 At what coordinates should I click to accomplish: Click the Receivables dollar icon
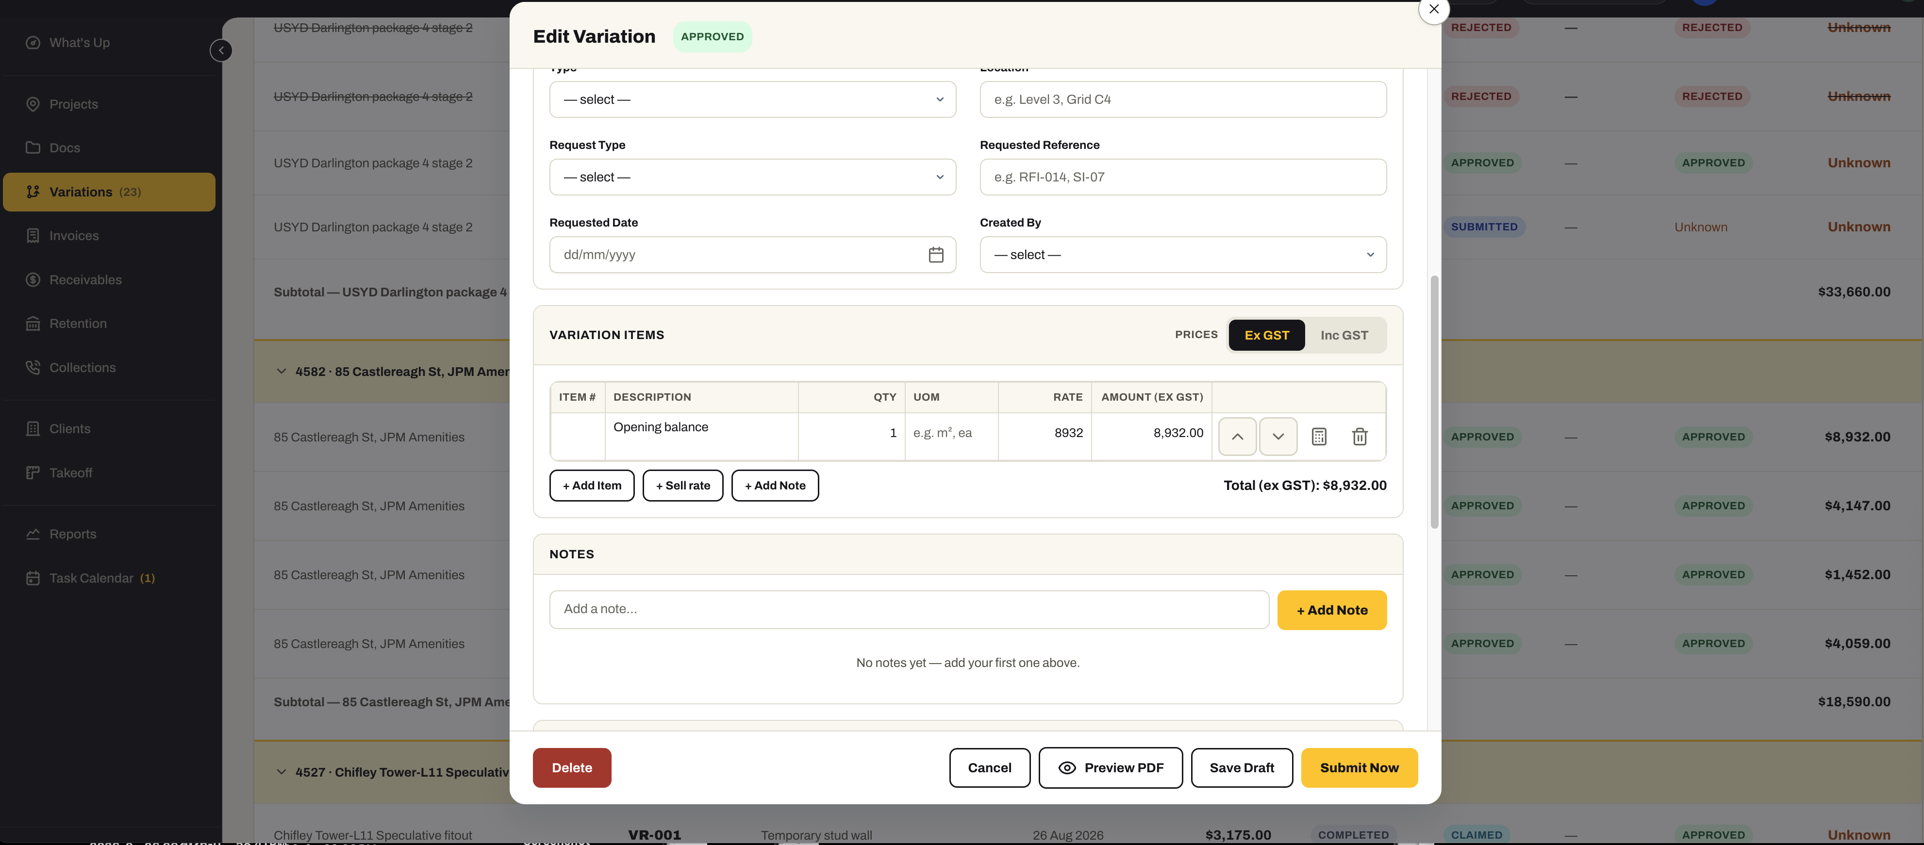[x=33, y=280]
